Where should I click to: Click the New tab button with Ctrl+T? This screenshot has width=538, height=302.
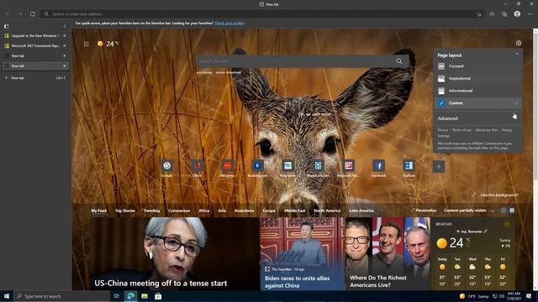click(x=34, y=78)
